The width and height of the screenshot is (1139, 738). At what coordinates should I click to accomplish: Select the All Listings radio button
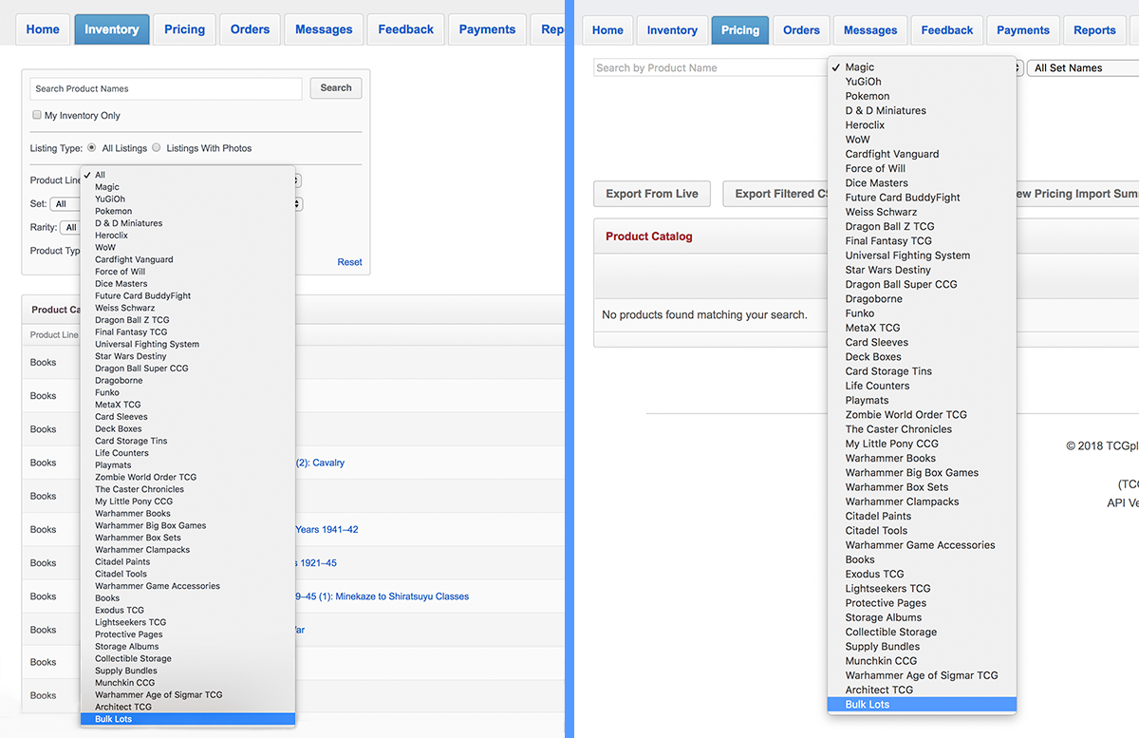(x=92, y=148)
